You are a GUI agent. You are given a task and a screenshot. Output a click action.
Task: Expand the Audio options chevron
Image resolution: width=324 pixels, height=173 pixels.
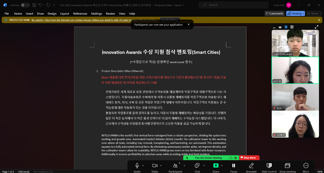point(143,166)
